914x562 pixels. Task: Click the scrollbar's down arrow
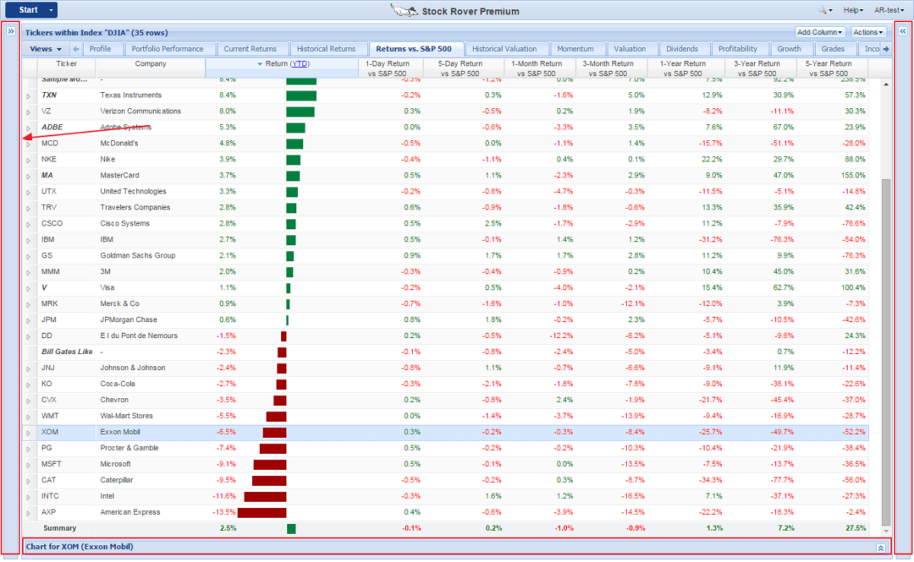885,531
